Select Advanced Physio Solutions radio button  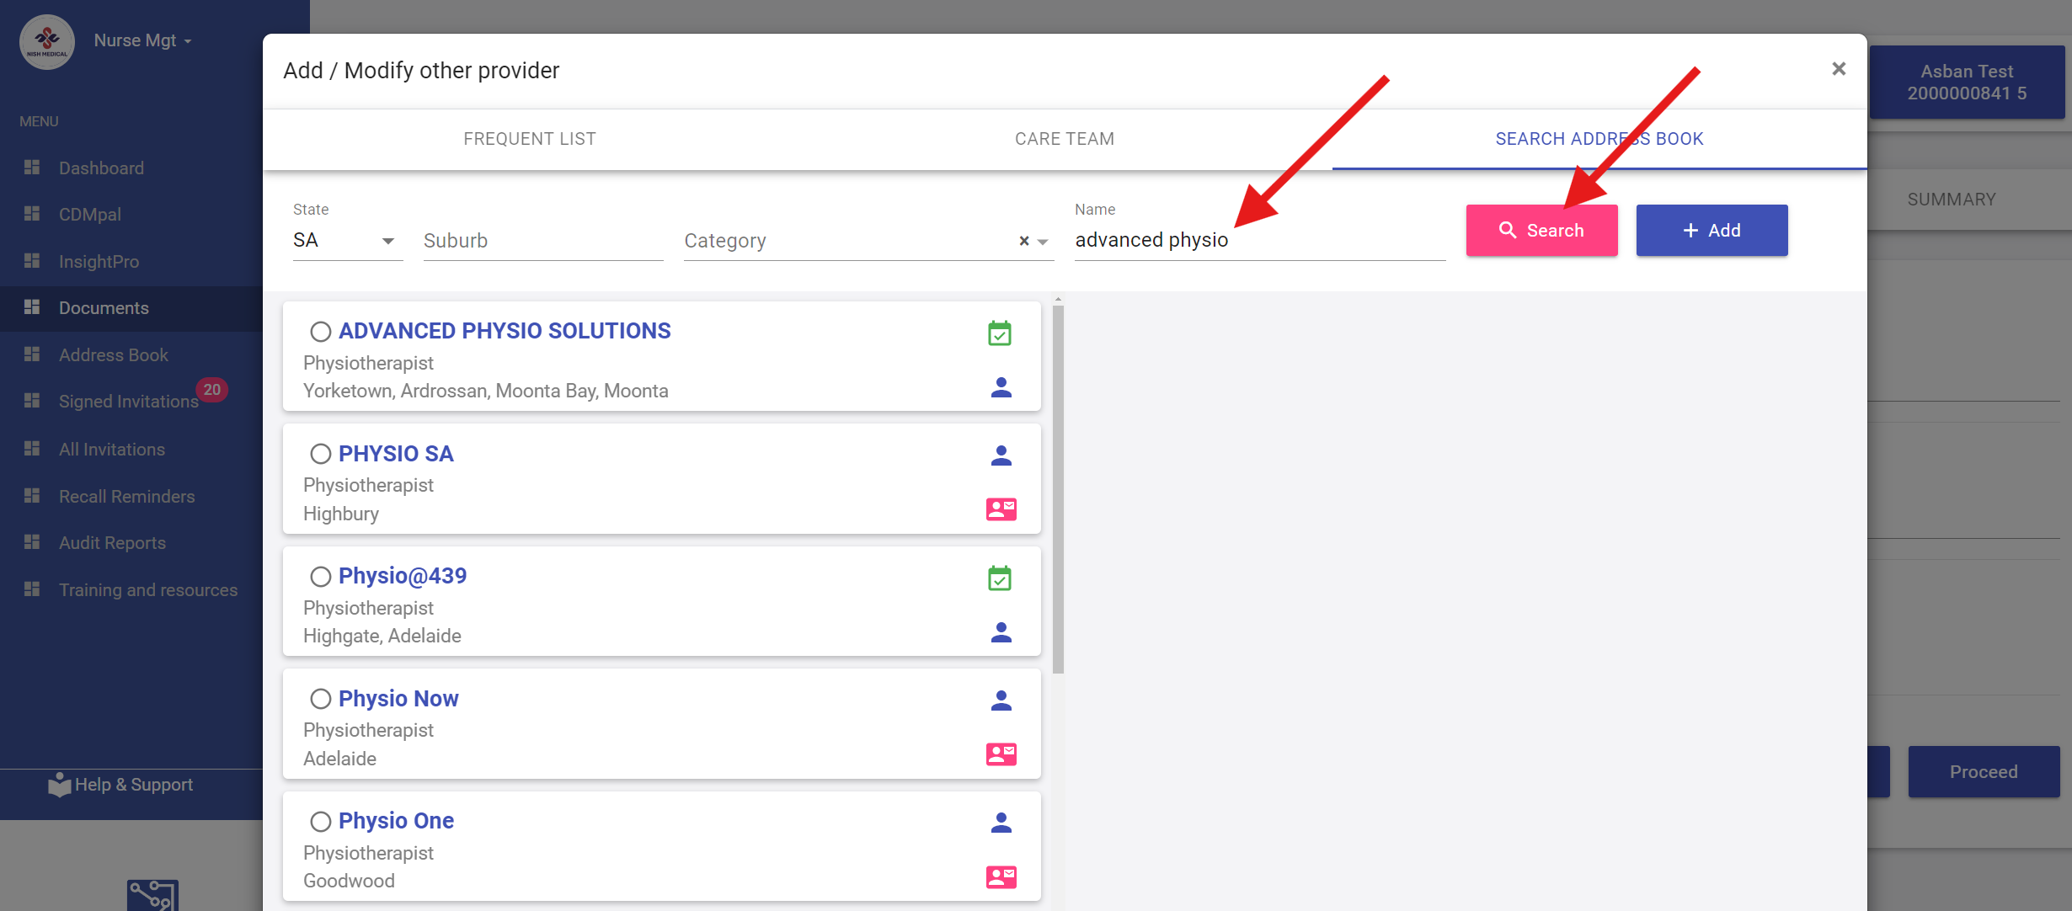[x=320, y=332]
